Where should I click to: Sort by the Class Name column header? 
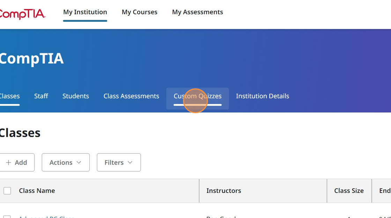(37, 191)
